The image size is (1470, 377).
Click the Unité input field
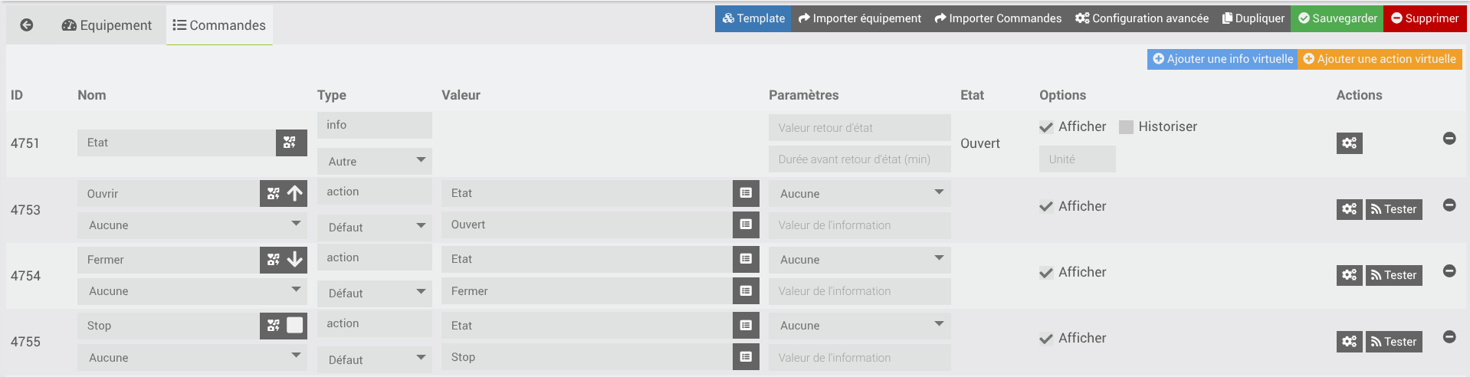[x=1077, y=159]
